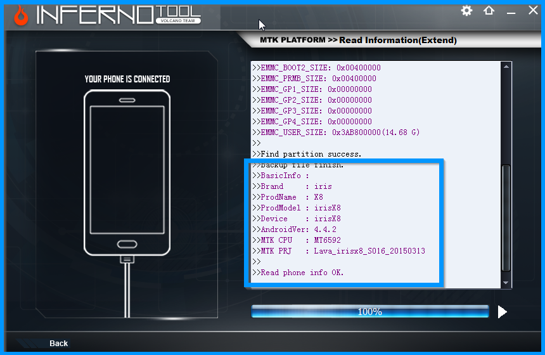Click the start play arrow button

coord(503,312)
